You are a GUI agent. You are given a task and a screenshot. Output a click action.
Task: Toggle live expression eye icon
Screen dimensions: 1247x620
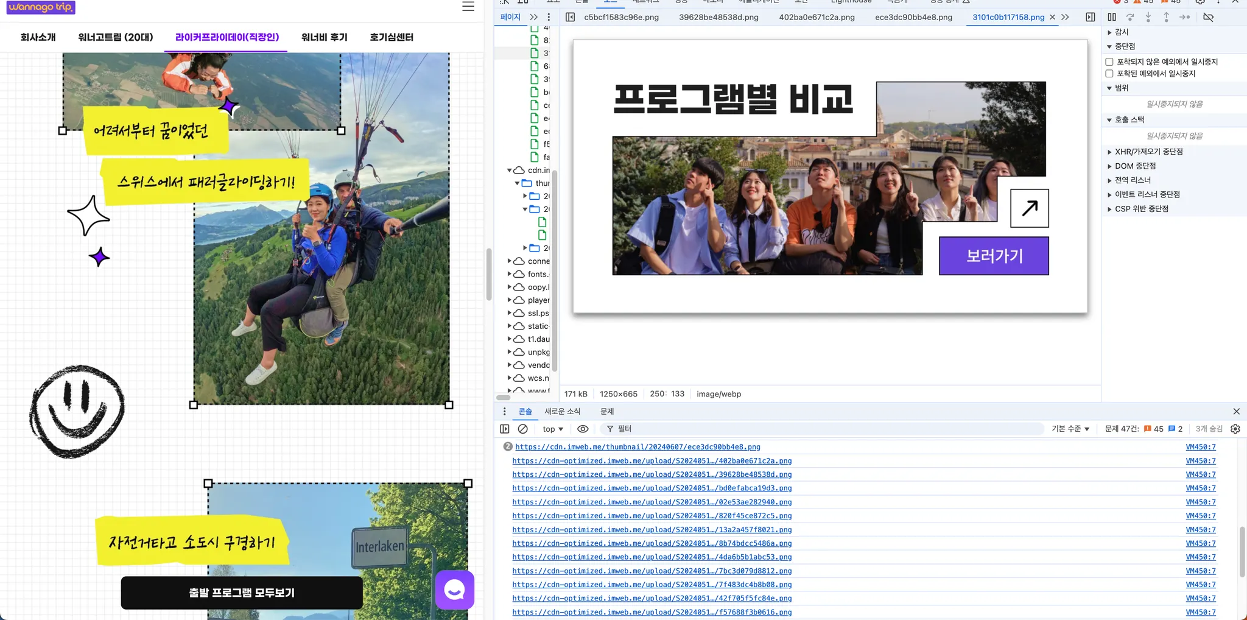583,429
